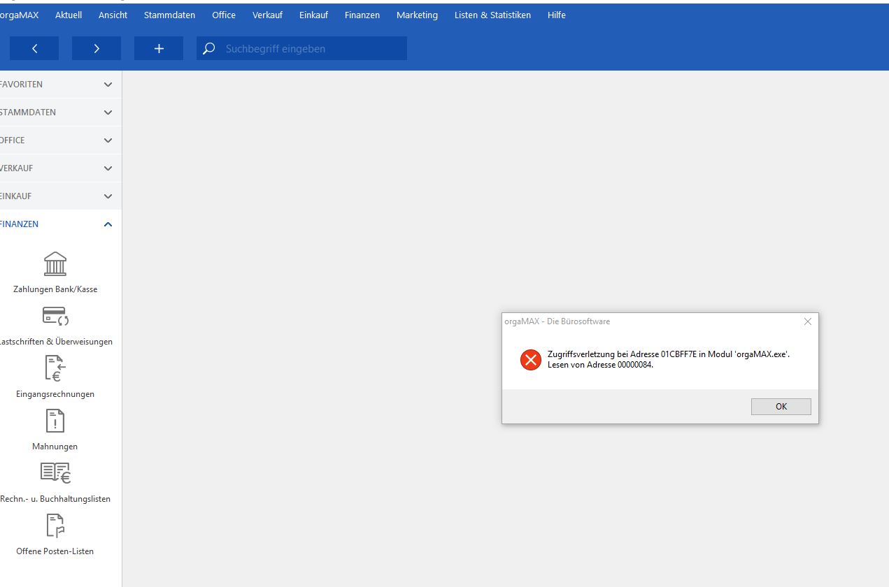Viewport: 889px width, 587px height.
Task: Click the plus button to add new
Action: click(x=159, y=48)
